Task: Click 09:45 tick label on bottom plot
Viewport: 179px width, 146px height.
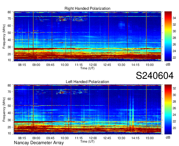Action: pos(50,138)
